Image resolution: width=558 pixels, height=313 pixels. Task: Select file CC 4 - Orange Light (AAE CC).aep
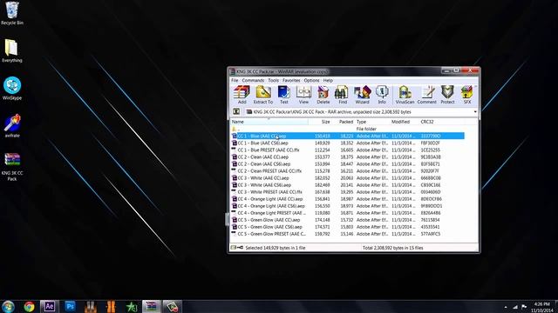point(347,199)
